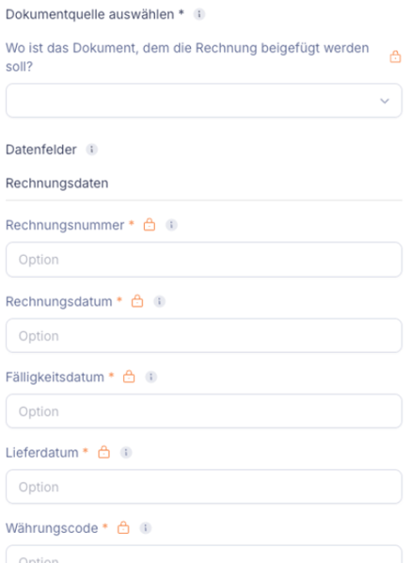Click lock icon next to Rechnungsdatum
This screenshot has width=412, height=563.
pos(137,301)
